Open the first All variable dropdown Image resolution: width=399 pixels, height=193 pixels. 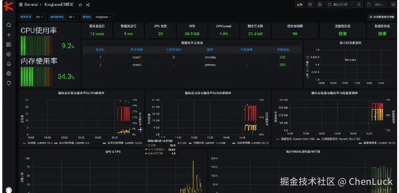pos(40,17)
